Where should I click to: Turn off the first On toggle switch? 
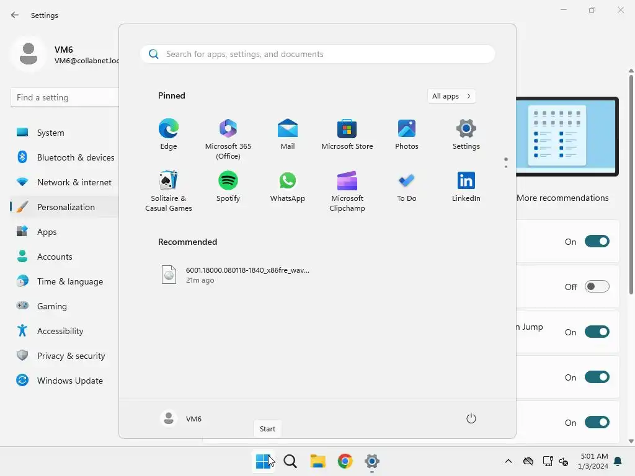pos(597,241)
